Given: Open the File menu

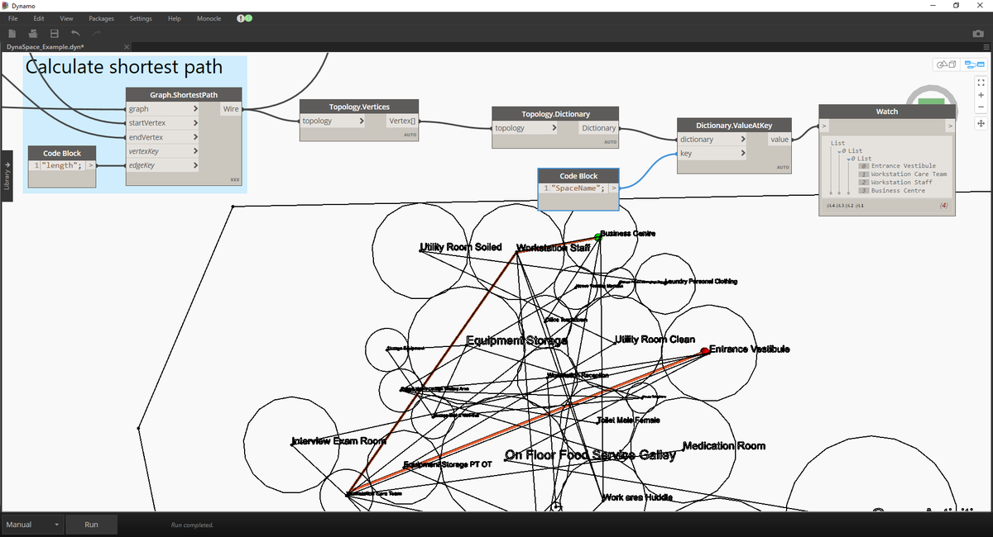Looking at the screenshot, I should click(x=13, y=18).
